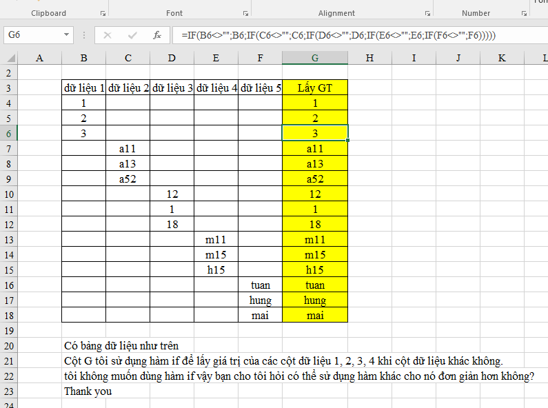Click the 'dữ liệu 2' header cell
The height and width of the screenshot is (408, 548).
click(128, 88)
